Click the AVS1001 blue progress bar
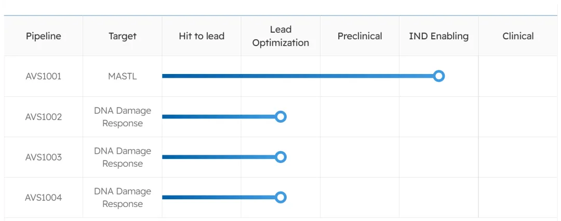This screenshot has height=221, width=561. pos(296,76)
